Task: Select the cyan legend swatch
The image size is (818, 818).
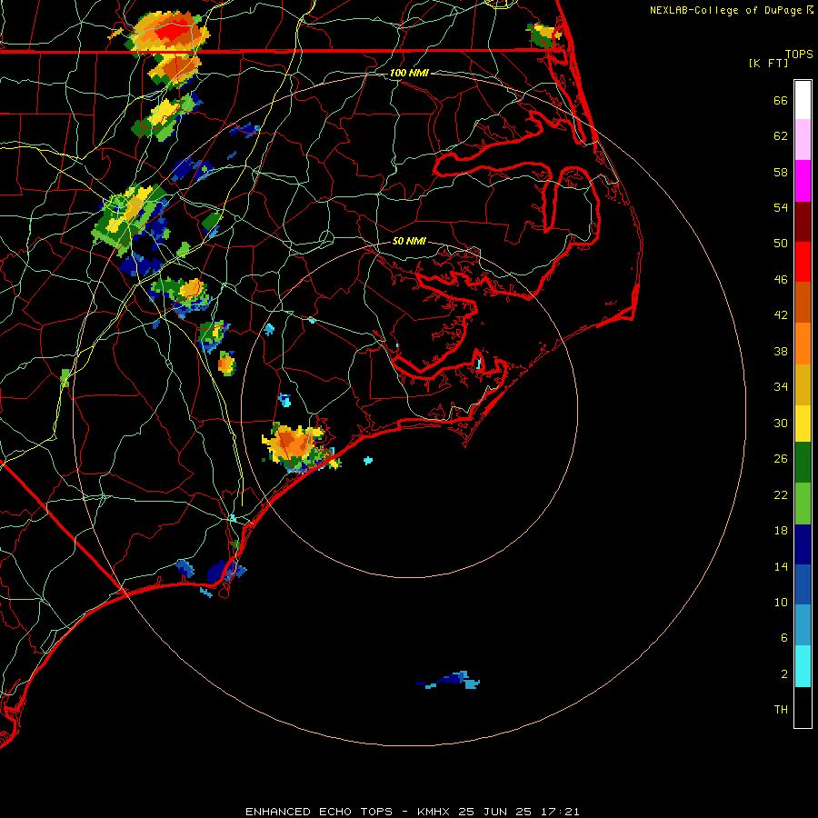Action: (x=803, y=666)
